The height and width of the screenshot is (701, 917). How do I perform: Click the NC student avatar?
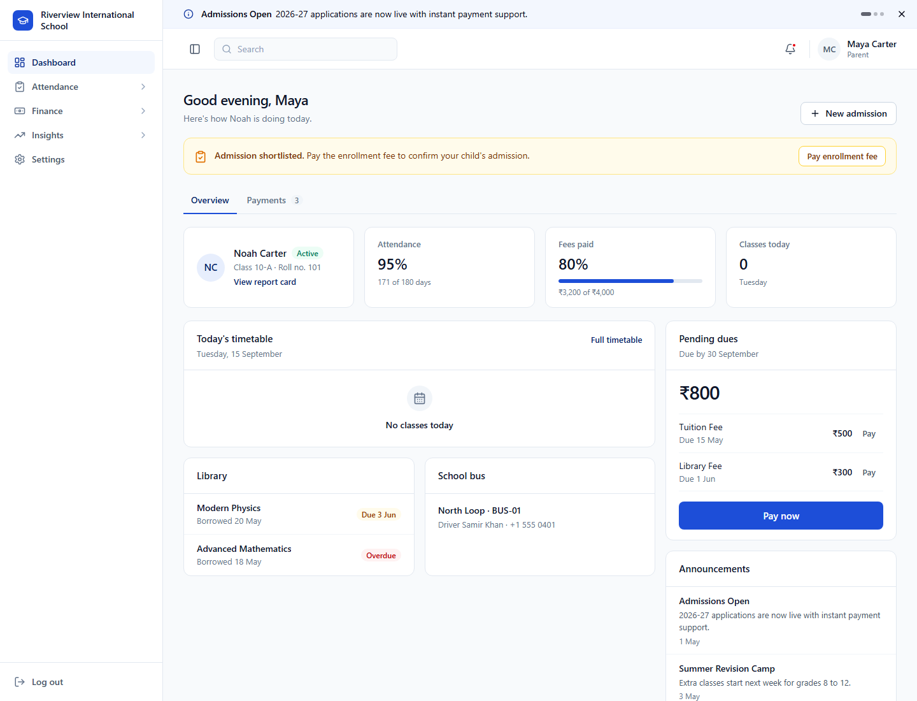point(211,268)
